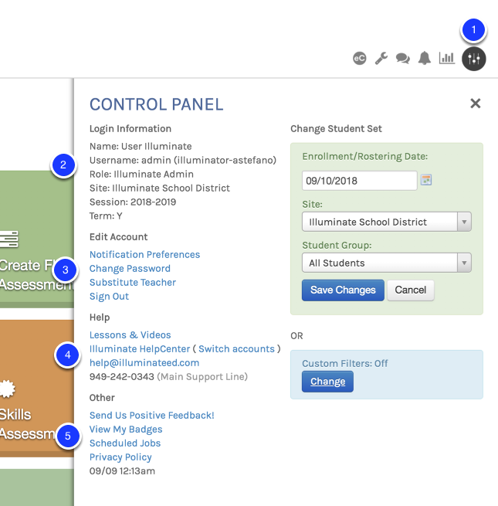Click the help@illuminateed.com email link
The image size is (498, 506).
(x=144, y=363)
